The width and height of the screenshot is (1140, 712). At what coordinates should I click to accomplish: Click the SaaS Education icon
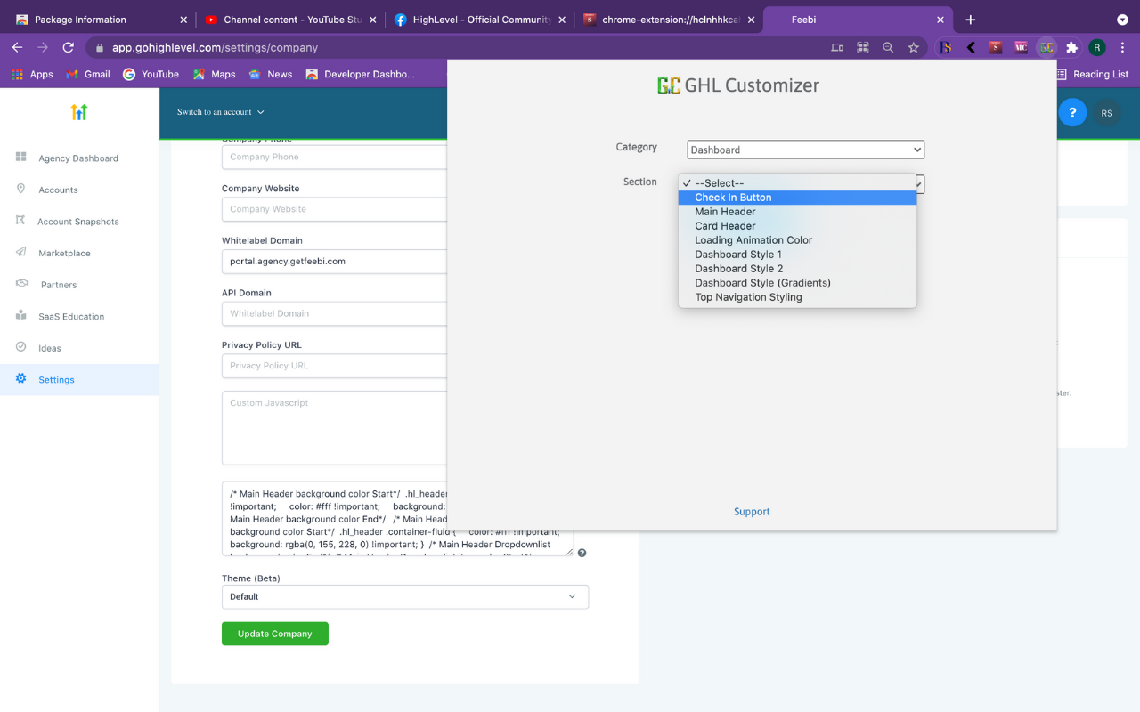[20, 316]
